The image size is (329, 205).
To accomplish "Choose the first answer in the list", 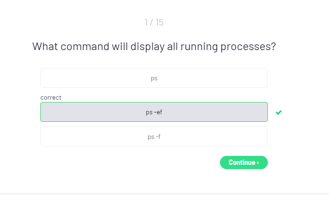I will click(x=154, y=78).
